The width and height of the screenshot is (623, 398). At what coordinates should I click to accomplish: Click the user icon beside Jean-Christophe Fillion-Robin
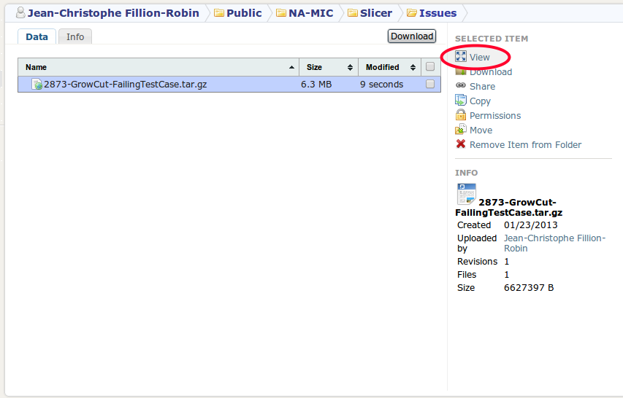click(20, 12)
